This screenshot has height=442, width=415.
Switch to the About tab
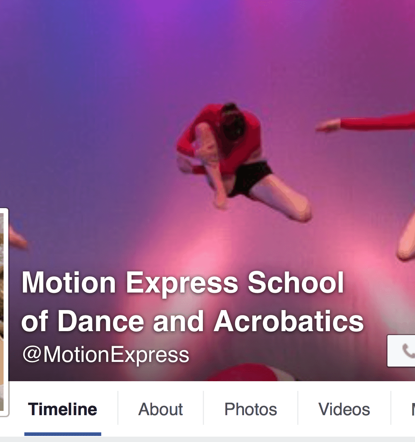coord(161,409)
